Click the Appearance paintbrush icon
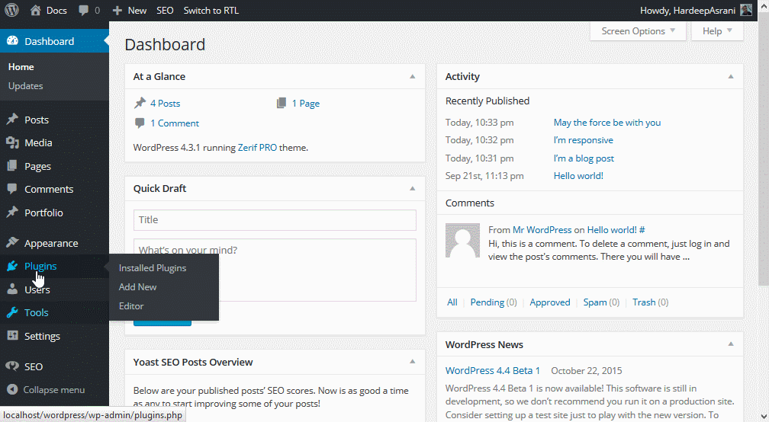769x422 pixels. click(x=12, y=243)
